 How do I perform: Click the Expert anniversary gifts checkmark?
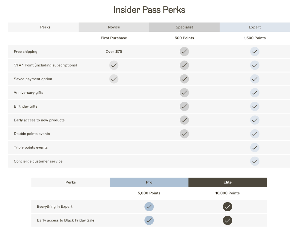255,92
